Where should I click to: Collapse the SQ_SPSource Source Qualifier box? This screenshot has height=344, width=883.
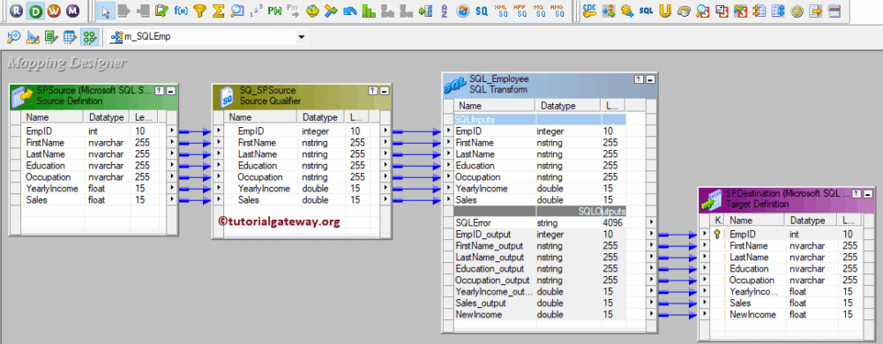384,90
